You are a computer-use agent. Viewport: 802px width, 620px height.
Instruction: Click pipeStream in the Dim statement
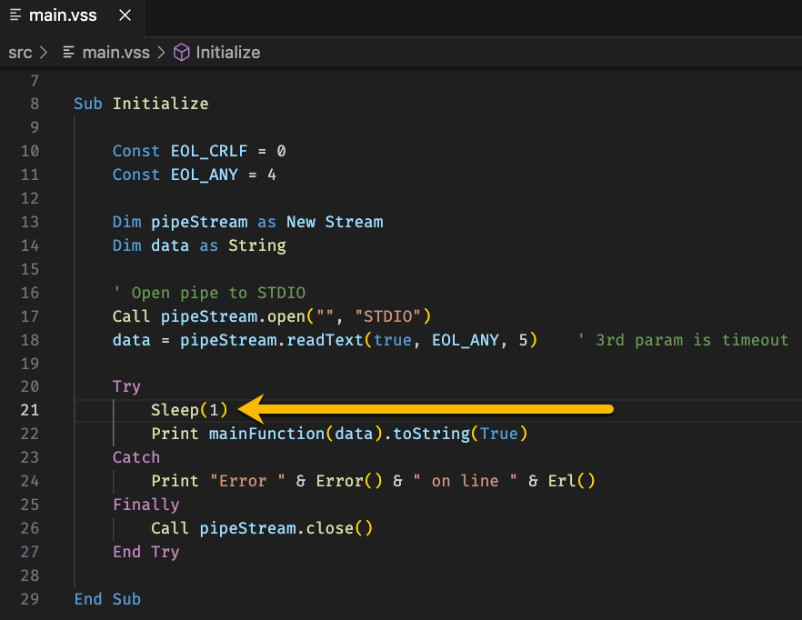tap(199, 222)
